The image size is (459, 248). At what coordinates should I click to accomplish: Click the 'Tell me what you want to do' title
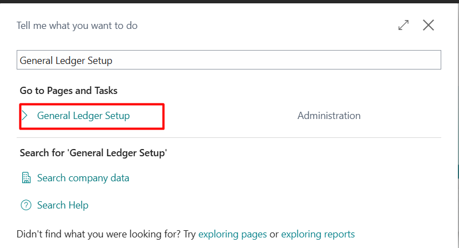pyautogui.click(x=77, y=26)
